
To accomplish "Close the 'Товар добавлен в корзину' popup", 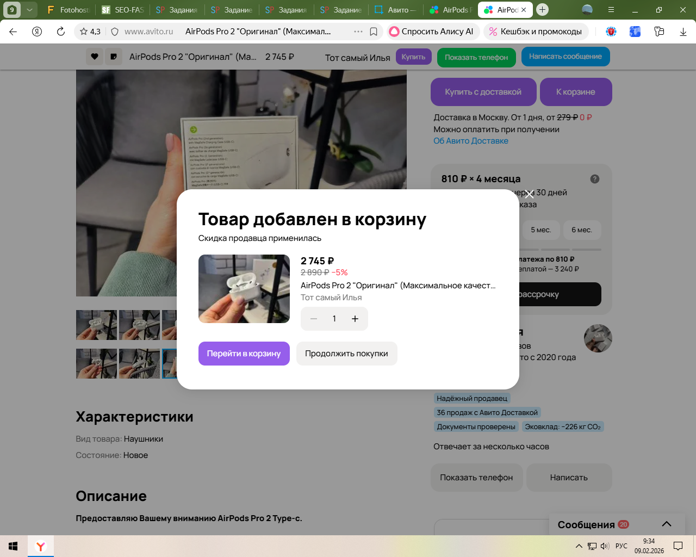I will pyautogui.click(x=530, y=194).
